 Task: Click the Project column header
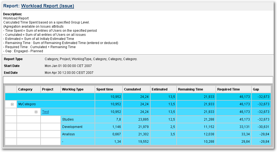tap(47, 89)
